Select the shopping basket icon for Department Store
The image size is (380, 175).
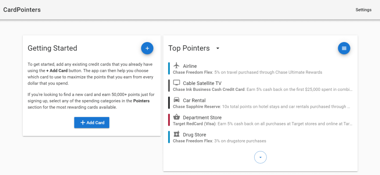point(176,117)
